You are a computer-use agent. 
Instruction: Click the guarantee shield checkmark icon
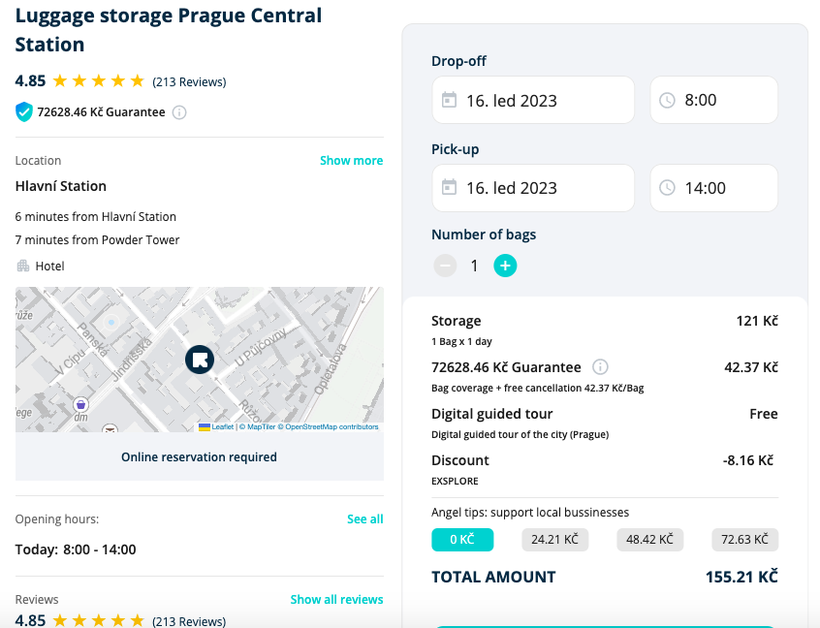pos(24,112)
